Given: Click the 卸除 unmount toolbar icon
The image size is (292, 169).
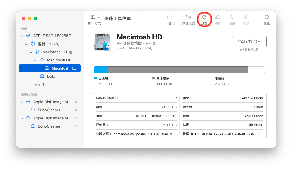Looking at the screenshot, I should (246, 17).
